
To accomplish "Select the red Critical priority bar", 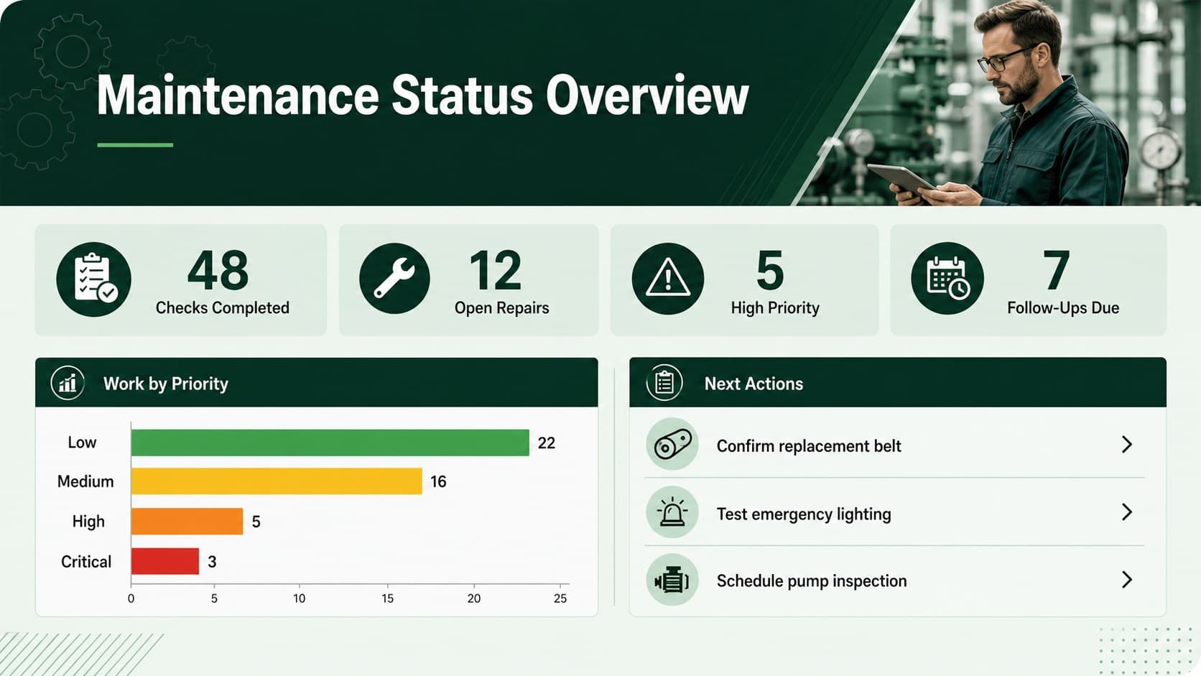I will click(165, 561).
